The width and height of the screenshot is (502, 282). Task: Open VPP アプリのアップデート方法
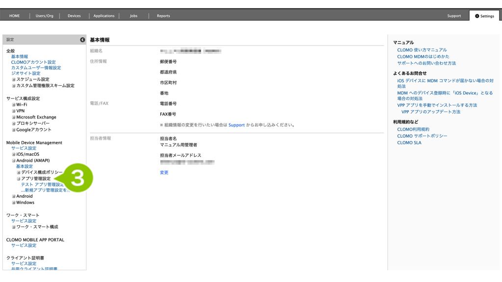431,112
